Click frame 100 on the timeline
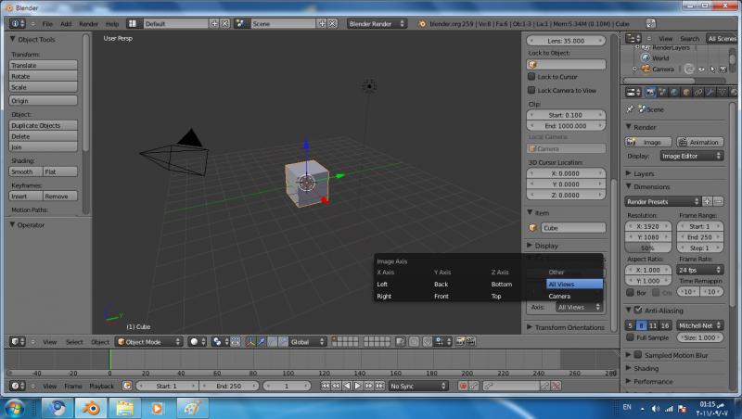This screenshot has height=419, width=742. click(x=288, y=374)
